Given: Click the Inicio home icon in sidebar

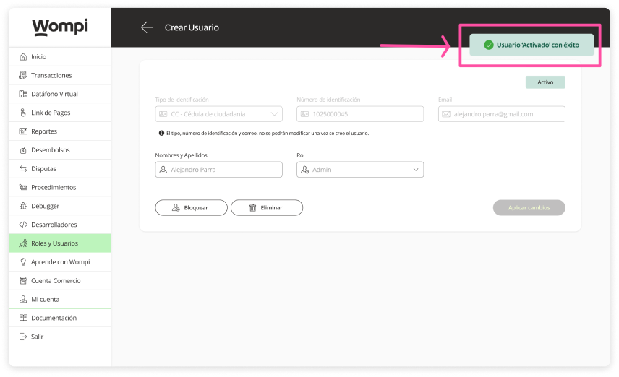Looking at the screenshot, I should (23, 57).
